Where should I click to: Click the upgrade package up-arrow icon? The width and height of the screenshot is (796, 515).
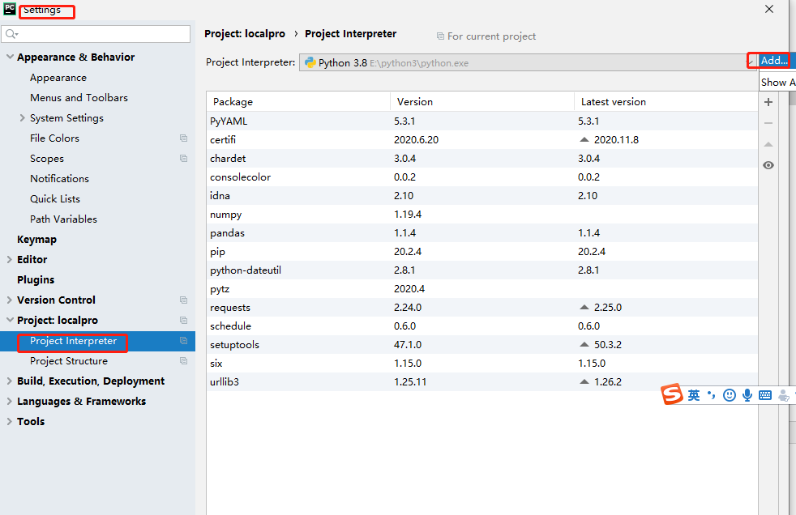[768, 144]
